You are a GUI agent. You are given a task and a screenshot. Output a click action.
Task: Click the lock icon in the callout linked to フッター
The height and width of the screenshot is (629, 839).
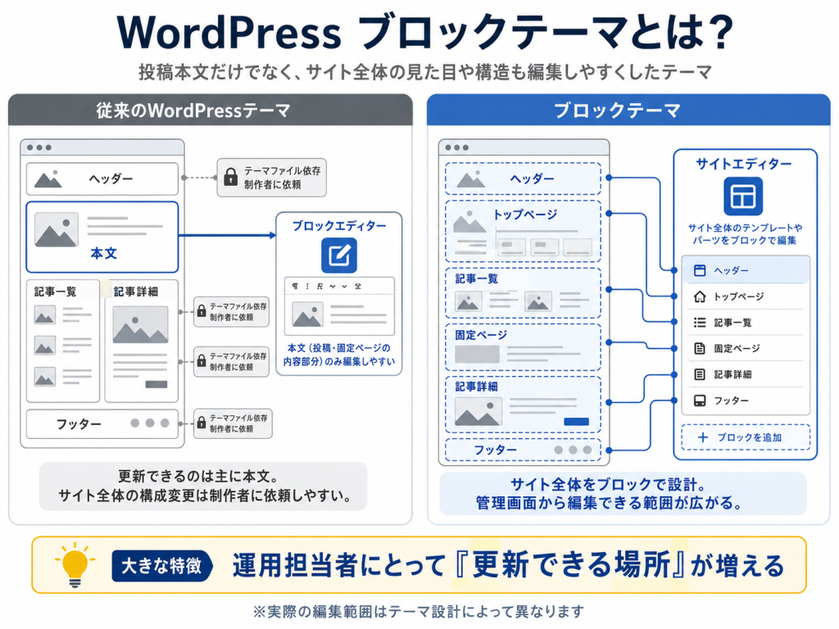202,423
